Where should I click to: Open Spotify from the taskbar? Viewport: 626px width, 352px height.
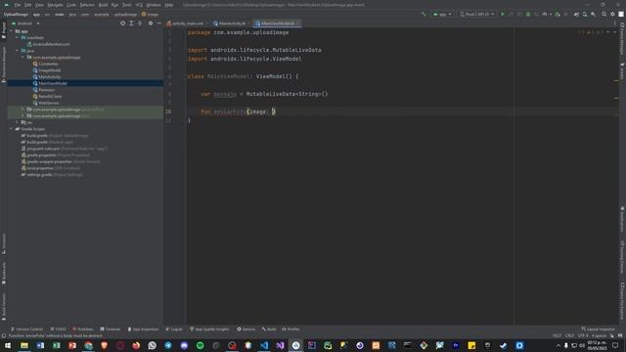pyautogui.click(x=200, y=345)
